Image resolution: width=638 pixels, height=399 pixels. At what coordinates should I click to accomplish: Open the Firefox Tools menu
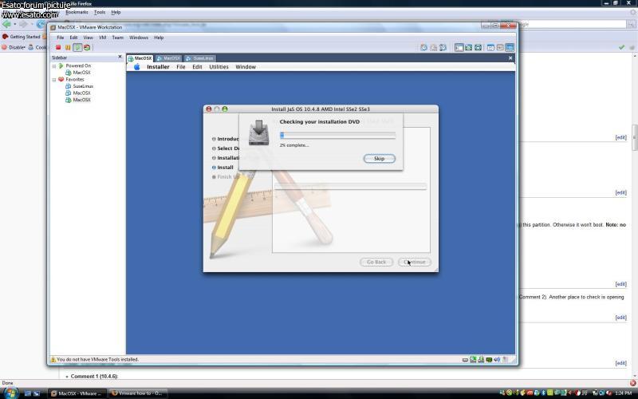tap(100, 12)
